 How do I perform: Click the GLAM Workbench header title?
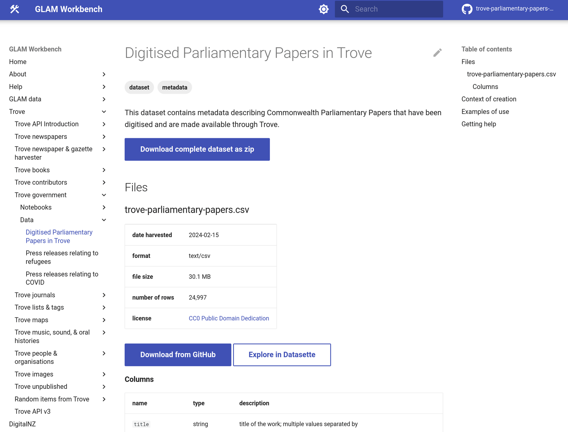tap(69, 9)
